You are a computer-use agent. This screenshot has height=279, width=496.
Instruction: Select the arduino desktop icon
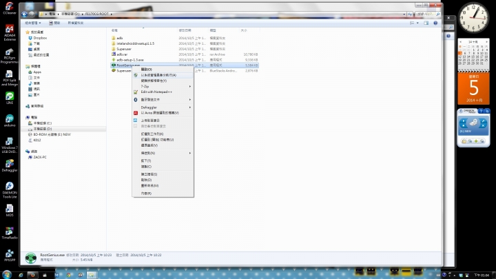point(10,121)
